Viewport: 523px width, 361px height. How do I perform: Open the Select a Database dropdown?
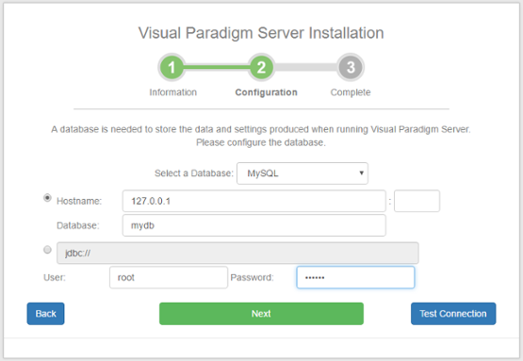tap(302, 173)
